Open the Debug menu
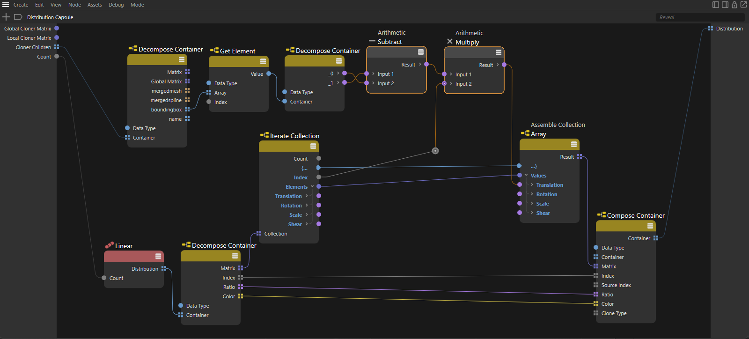Viewport: 749px width, 339px height. pos(116,5)
